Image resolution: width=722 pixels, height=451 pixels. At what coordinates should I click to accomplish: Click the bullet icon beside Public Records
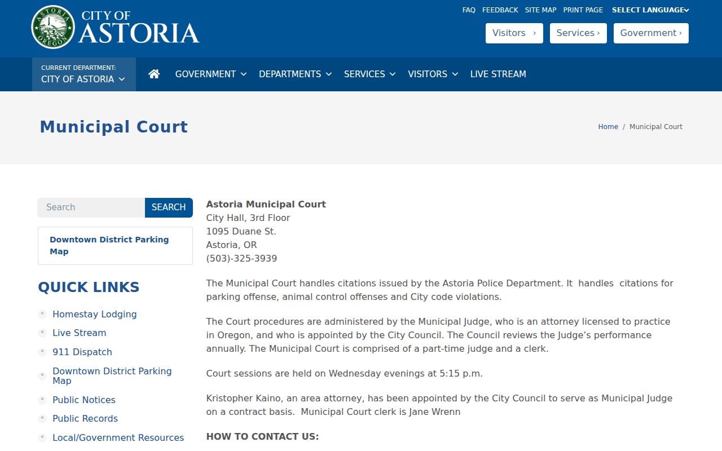[42, 418]
